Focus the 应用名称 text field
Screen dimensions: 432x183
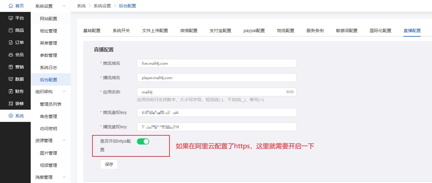point(210,92)
